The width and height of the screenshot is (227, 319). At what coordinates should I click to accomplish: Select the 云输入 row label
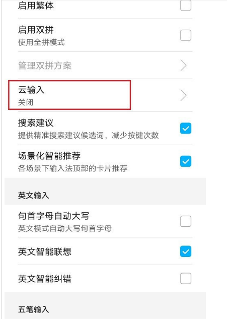tap(31, 90)
